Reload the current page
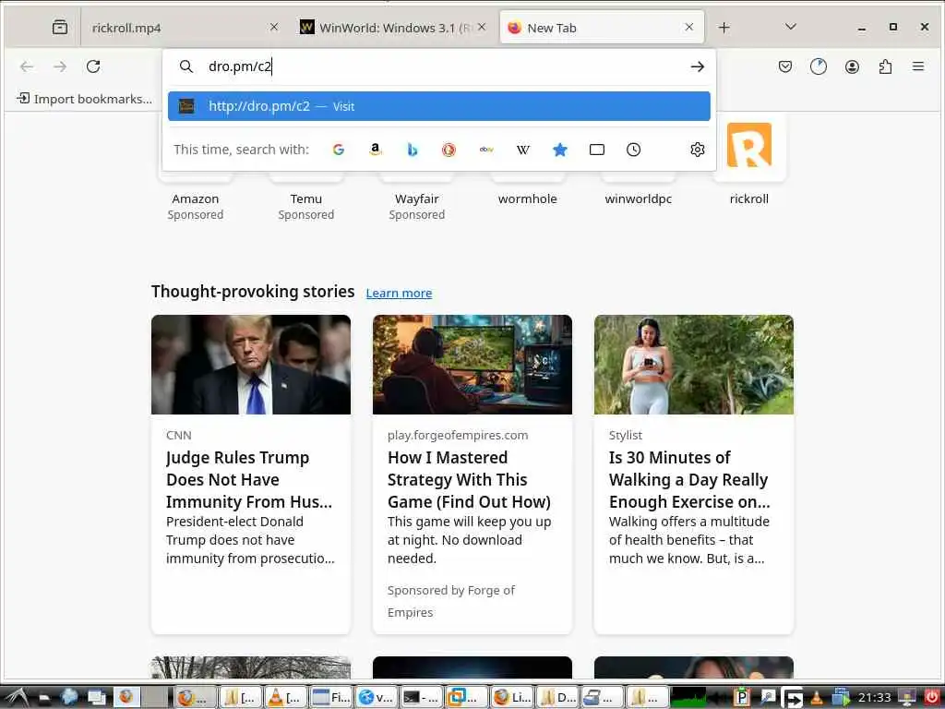 pyautogui.click(x=93, y=66)
